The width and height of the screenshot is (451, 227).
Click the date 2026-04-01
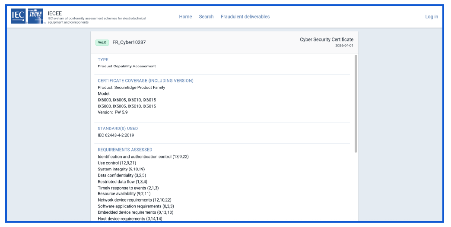click(344, 46)
